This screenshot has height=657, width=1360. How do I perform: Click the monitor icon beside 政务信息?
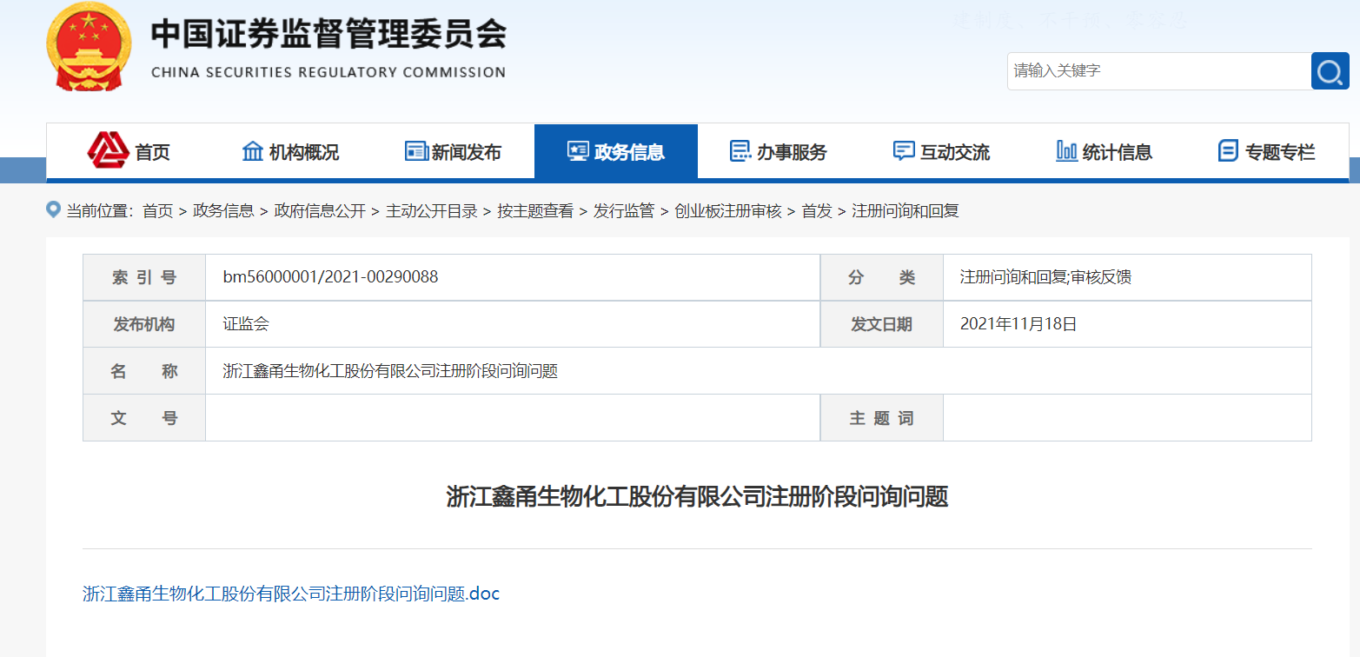578,151
